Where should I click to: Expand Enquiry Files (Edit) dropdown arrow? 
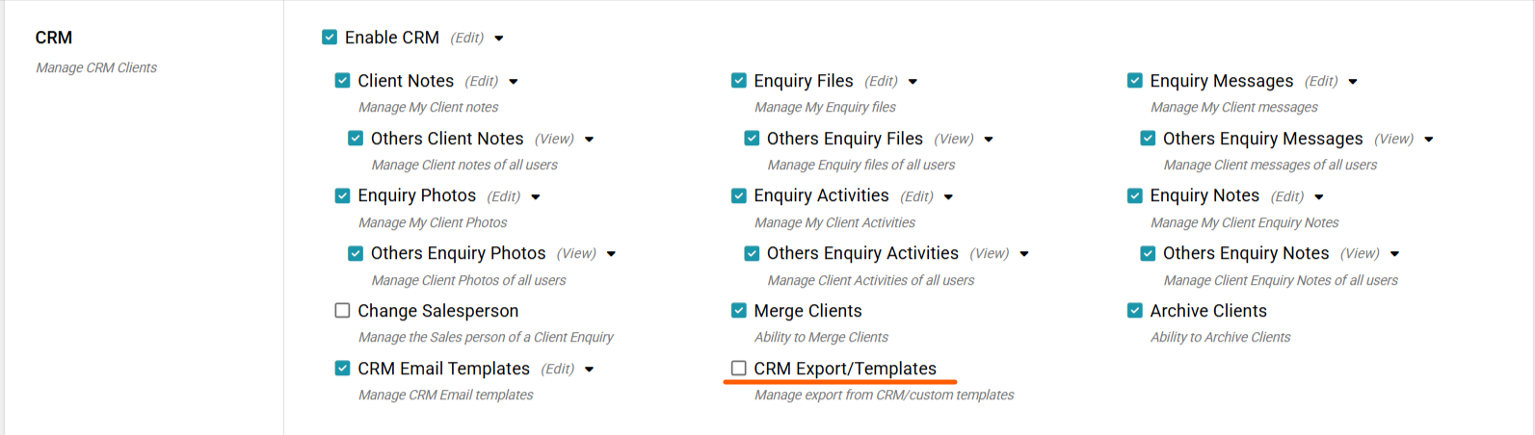click(x=913, y=82)
